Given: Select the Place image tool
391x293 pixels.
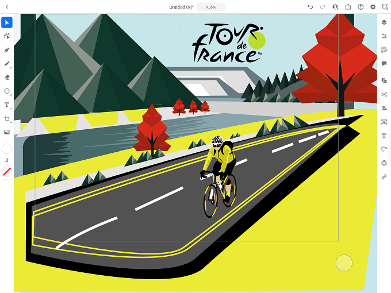Looking at the screenshot, I should click(x=7, y=132).
